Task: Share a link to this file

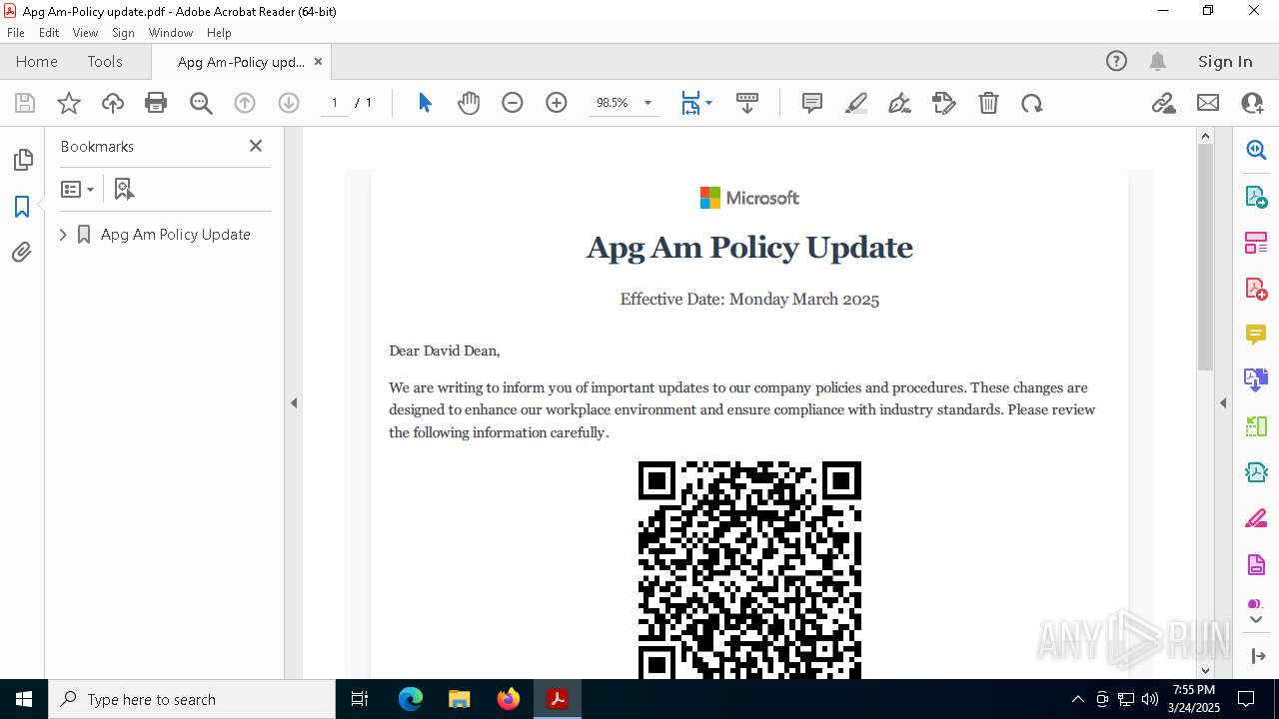Action: point(1164,103)
